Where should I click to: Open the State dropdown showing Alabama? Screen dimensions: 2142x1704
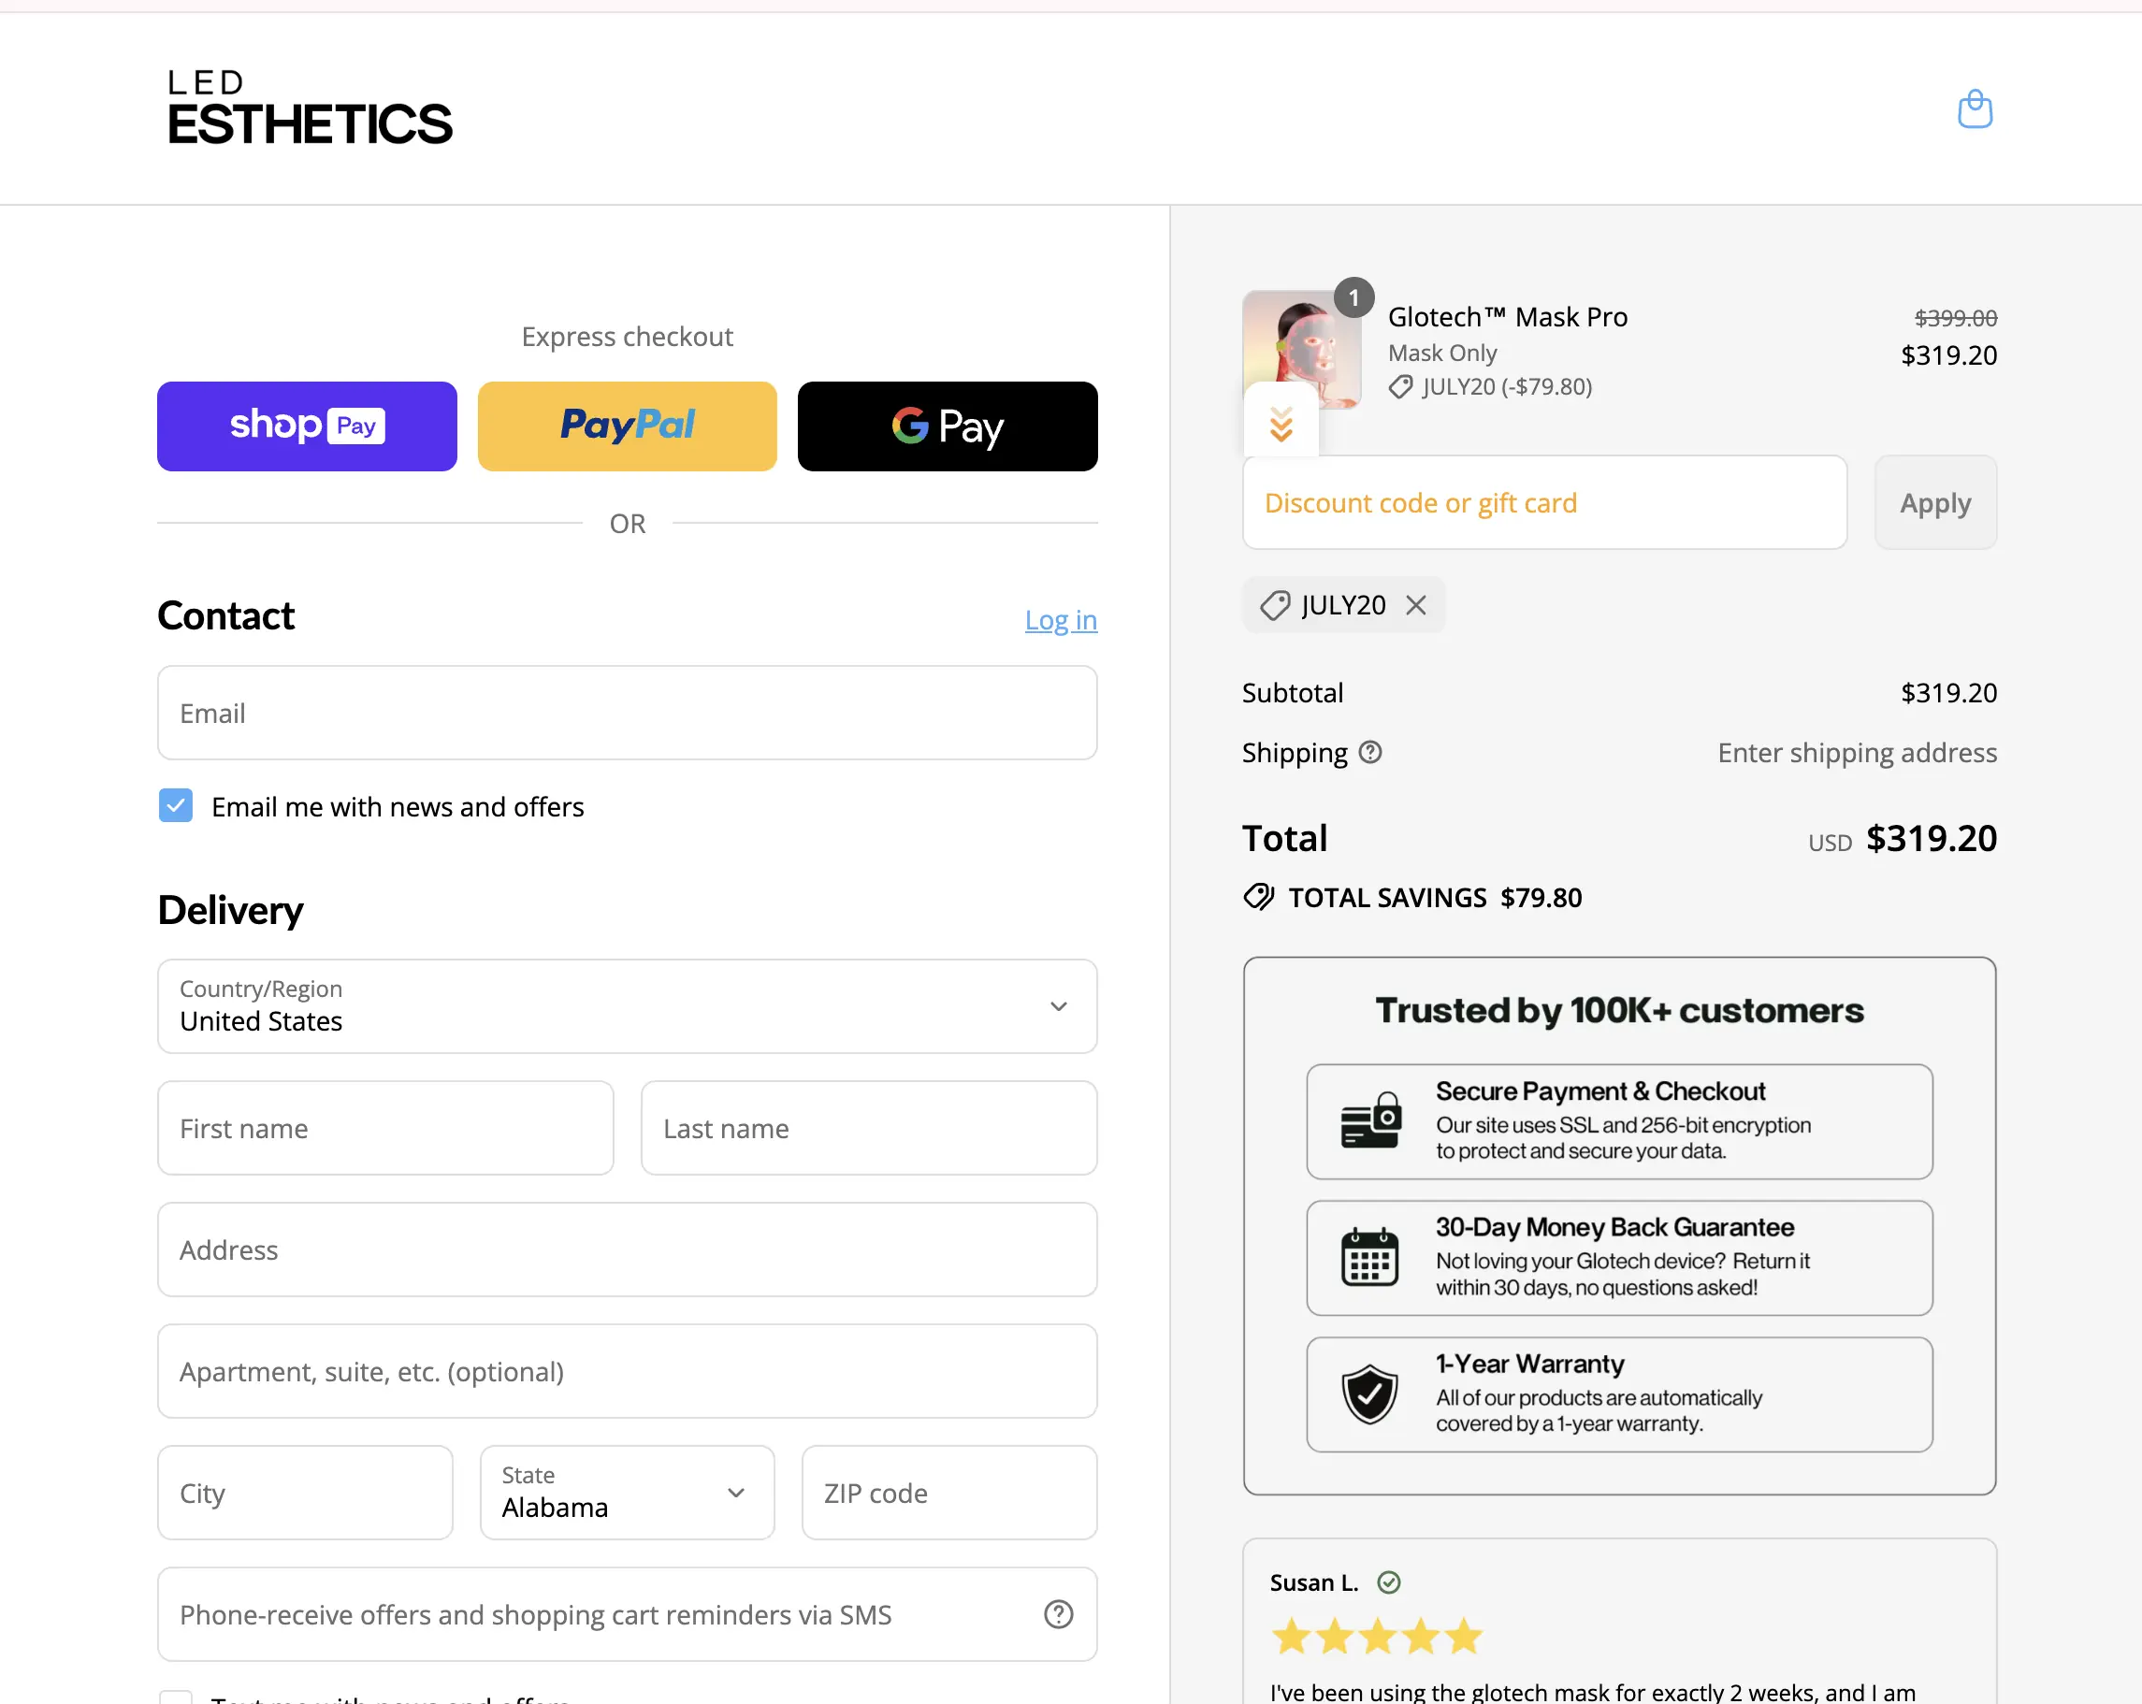click(627, 1493)
